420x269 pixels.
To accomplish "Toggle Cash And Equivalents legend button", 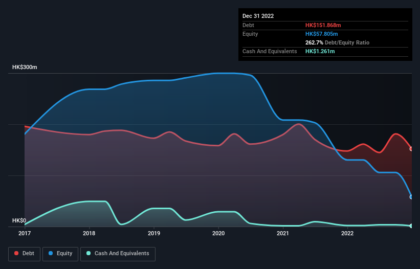I will coord(118,254).
